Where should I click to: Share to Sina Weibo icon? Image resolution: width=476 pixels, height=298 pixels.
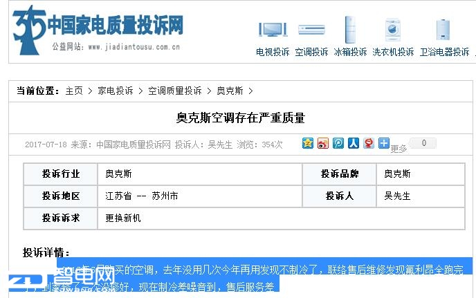323,143
